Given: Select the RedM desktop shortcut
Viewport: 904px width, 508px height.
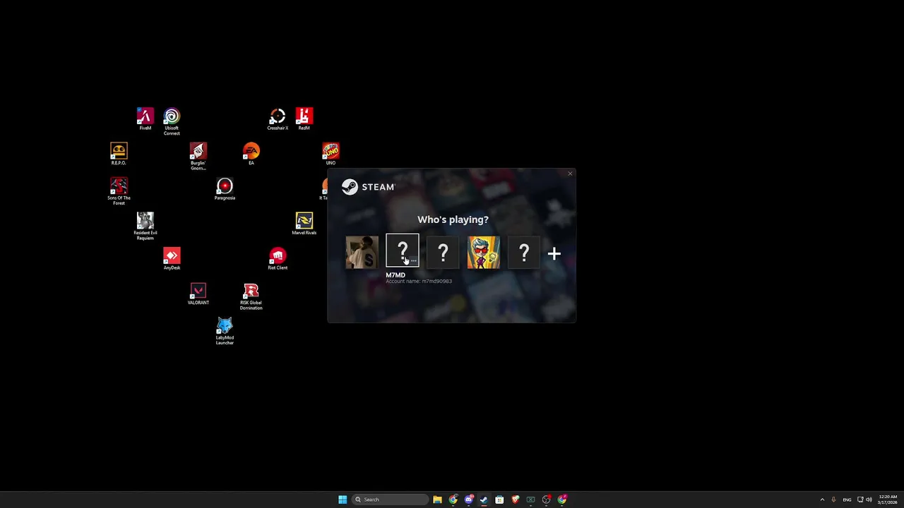Looking at the screenshot, I should click(304, 119).
